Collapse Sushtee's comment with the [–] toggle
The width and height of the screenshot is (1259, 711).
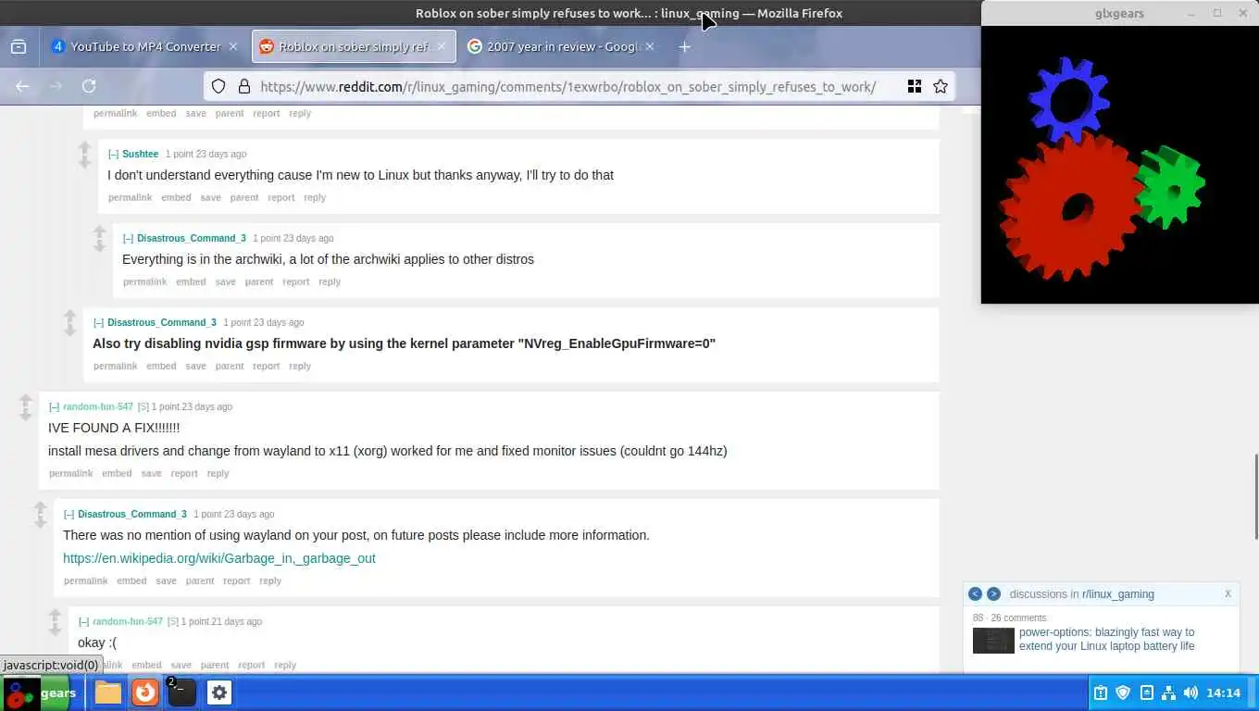pos(113,155)
